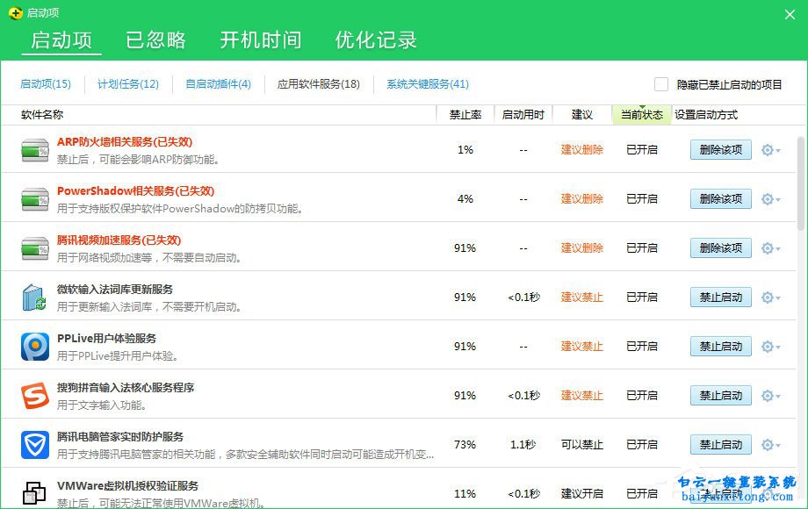Click the 搜狗拼音 orange S icon
Screen dimensions: 808x509
34,395
